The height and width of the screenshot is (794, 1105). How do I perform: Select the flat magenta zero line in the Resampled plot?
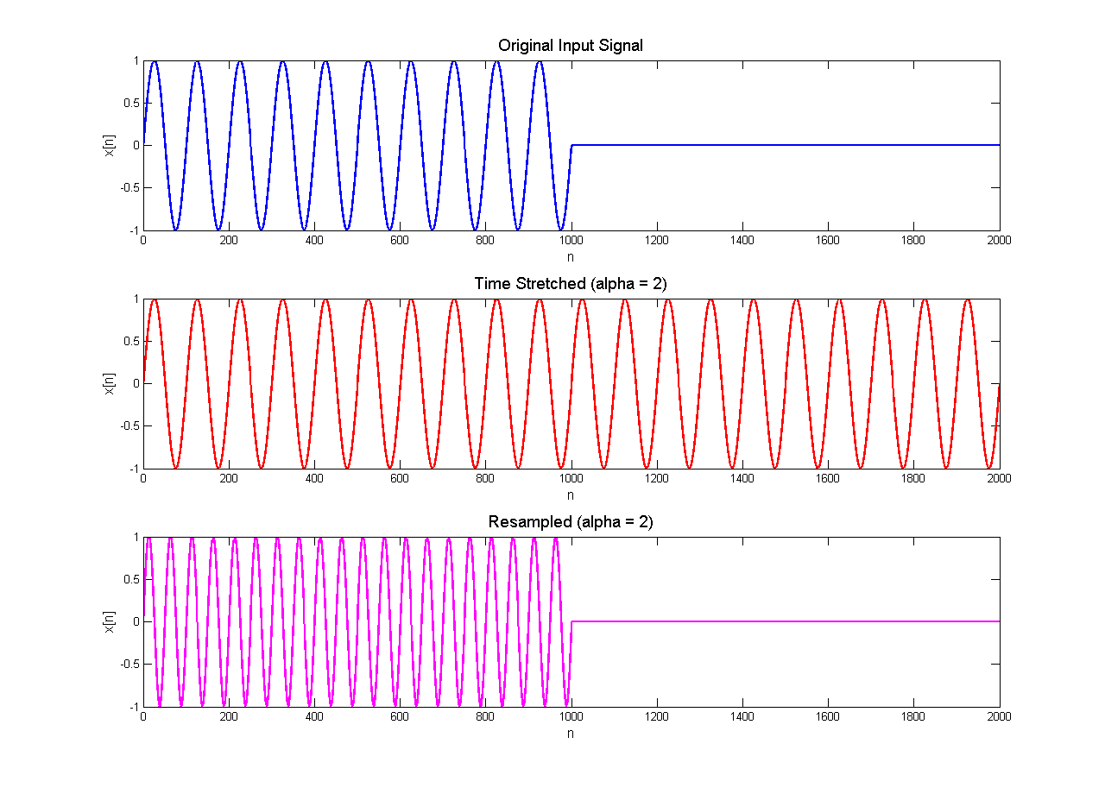pos(786,621)
